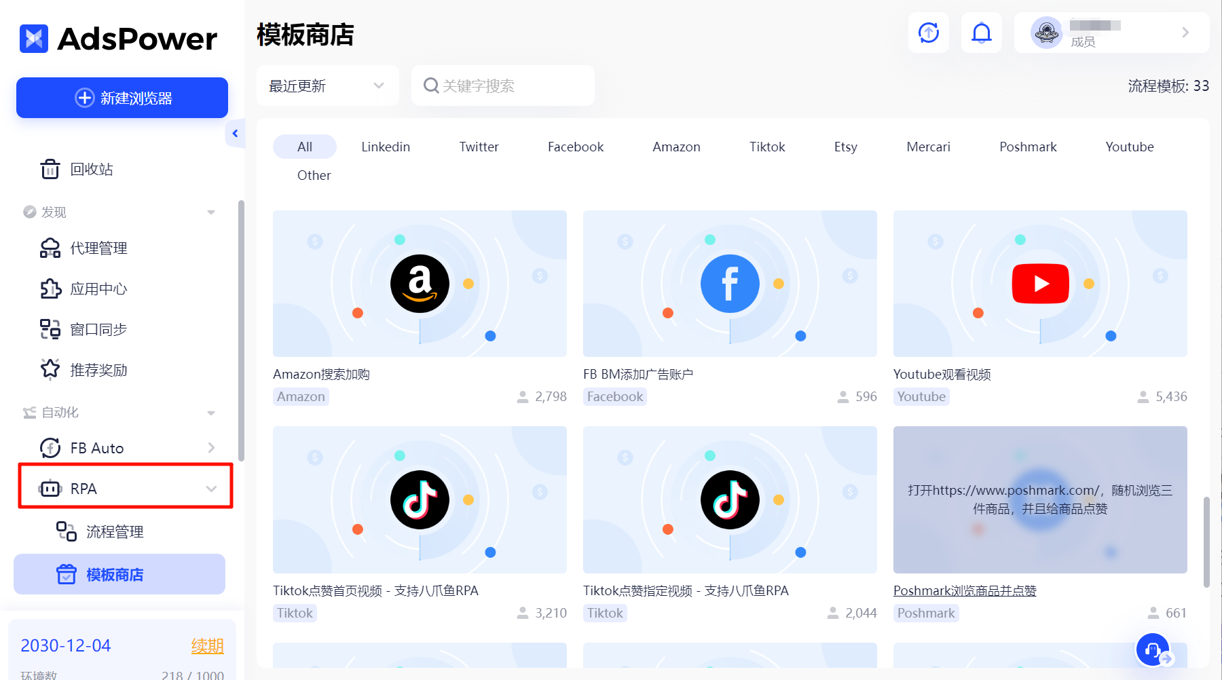
Task: Open Window Sync (窗口同步) icon
Action: tap(50, 330)
